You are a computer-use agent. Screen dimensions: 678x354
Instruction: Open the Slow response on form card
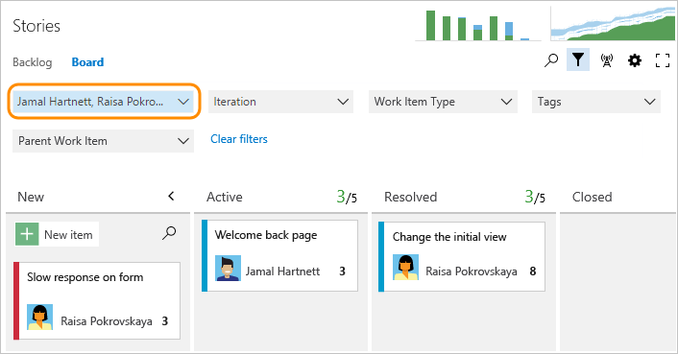[x=97, y=300]
